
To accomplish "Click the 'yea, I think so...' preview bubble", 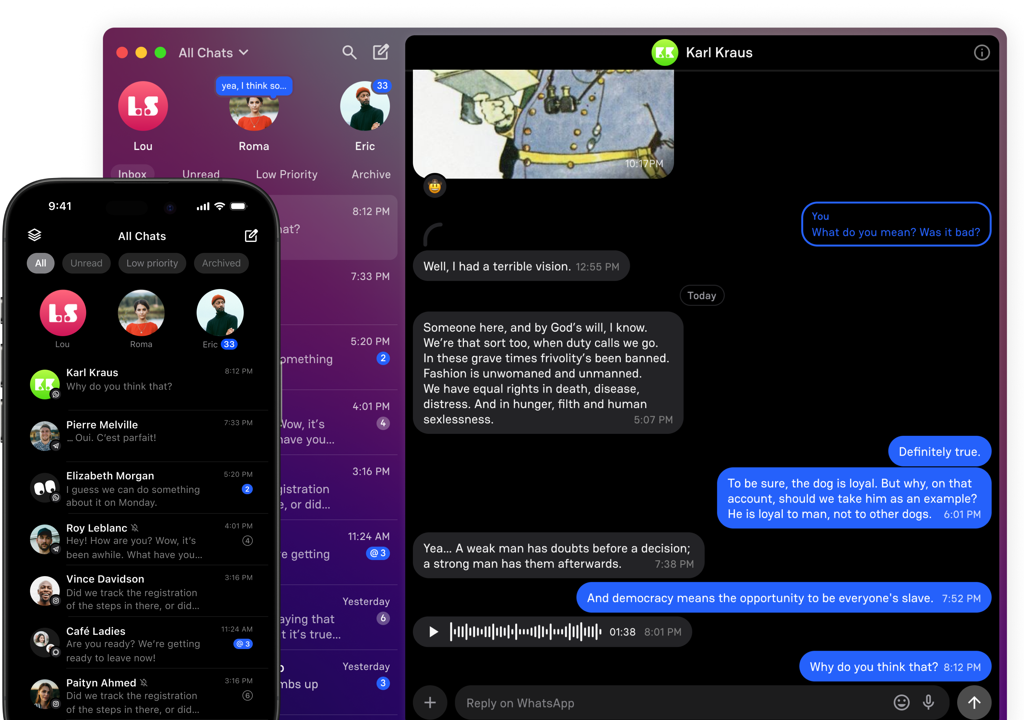I will (x=254, y=85).
